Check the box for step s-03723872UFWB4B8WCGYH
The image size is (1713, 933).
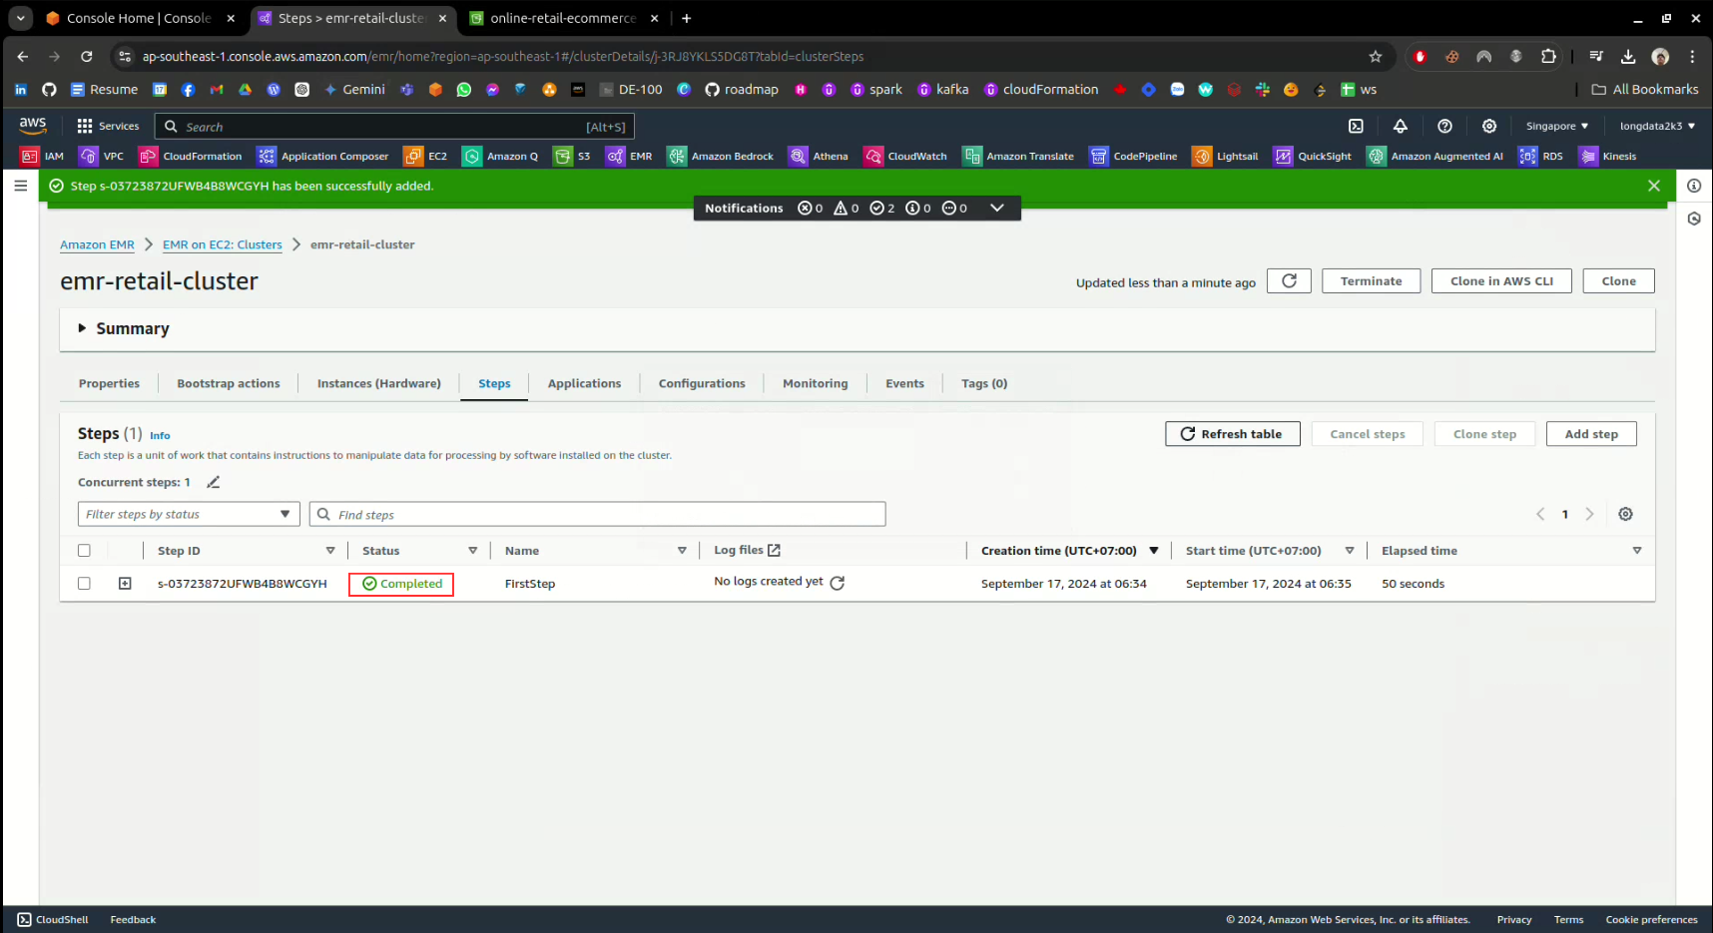84,584
